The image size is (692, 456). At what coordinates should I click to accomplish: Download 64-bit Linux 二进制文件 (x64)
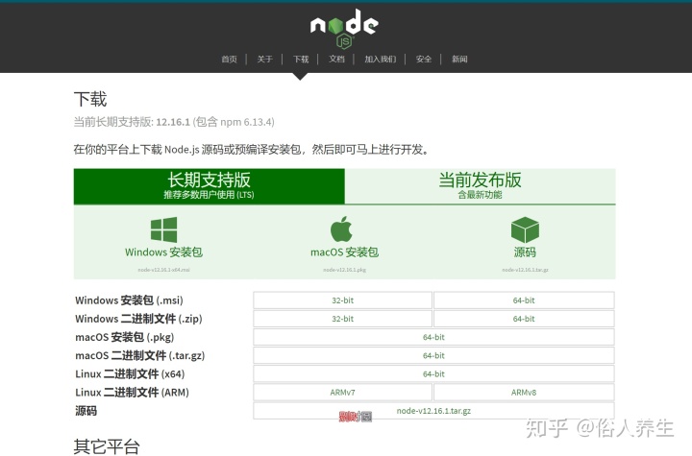[433, 374]
